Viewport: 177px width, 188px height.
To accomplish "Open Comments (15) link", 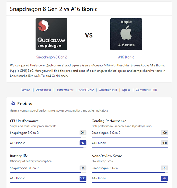I will (x=146, y=90).
